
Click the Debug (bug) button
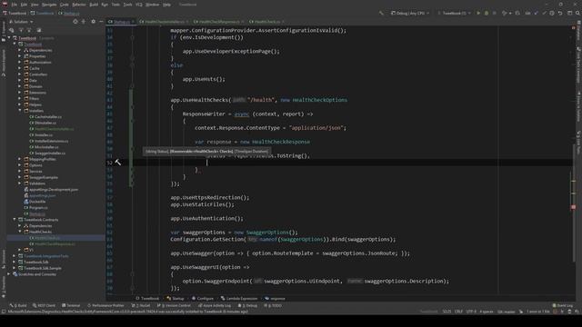point(487,13)
